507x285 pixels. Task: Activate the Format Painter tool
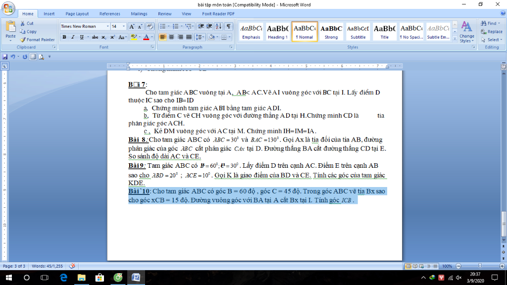coord(37,40)
